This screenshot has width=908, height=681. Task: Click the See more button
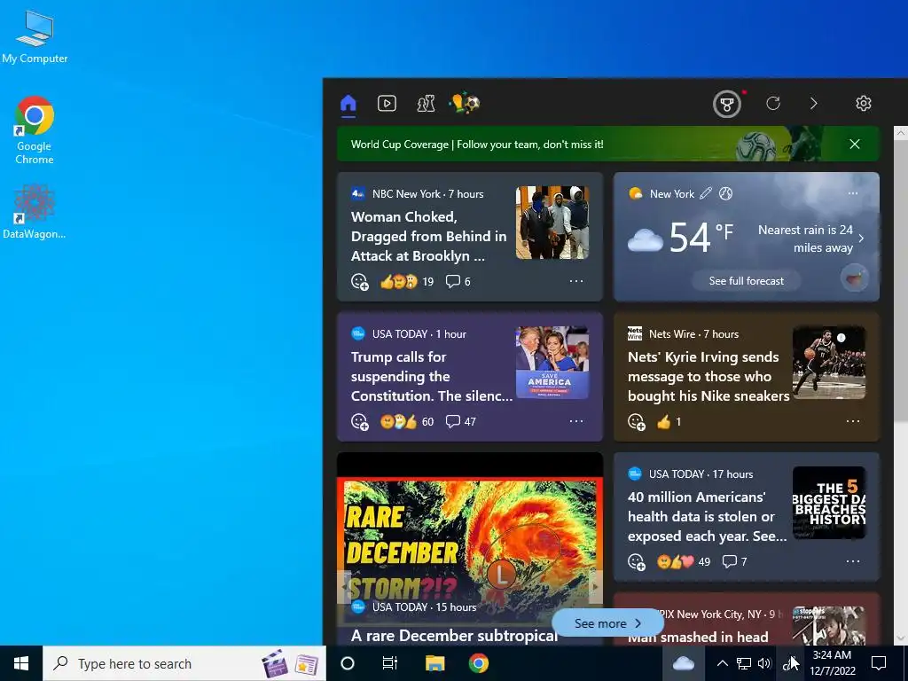point(607,623)
